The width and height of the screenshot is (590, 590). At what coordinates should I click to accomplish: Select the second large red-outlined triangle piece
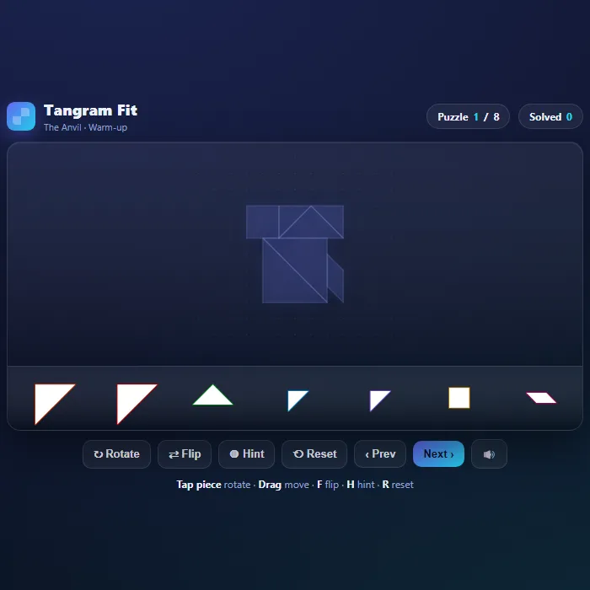[x=131, y=398]
